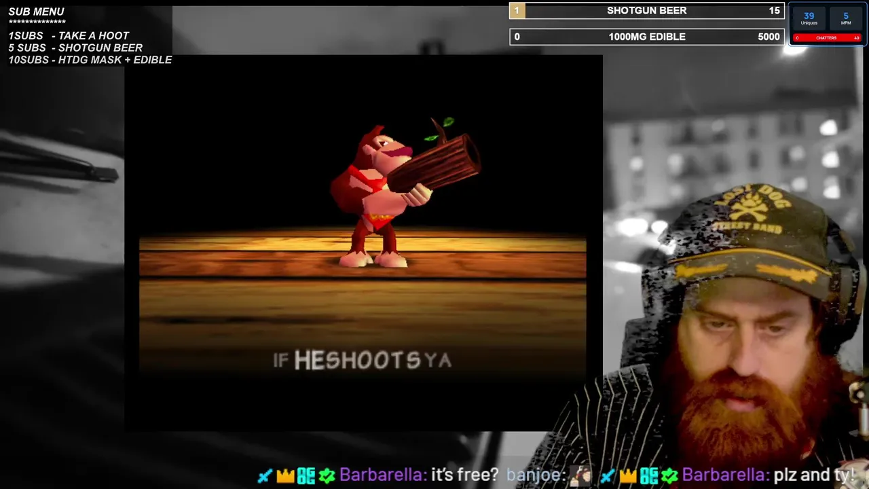Click the gold "1" count on SHOTGUN BEER goal
Viewport: 869px width, 489px height.
click(x=517, y=11)
